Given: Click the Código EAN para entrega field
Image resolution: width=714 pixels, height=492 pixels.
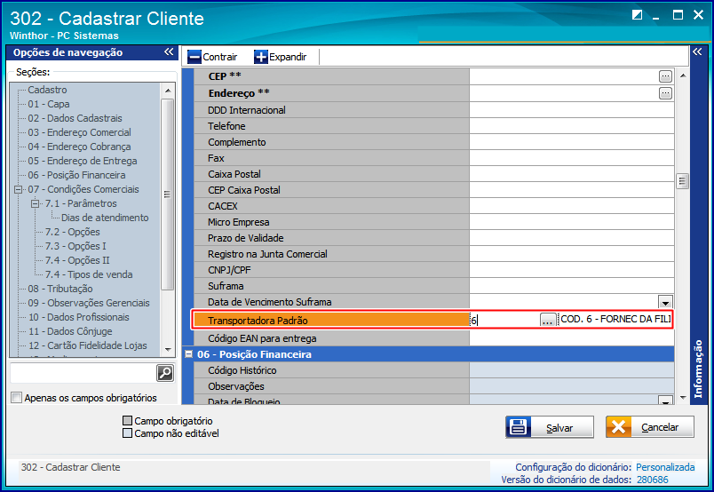Looking at the screenshot, I should pyautogui.click(x=572, y=338).
